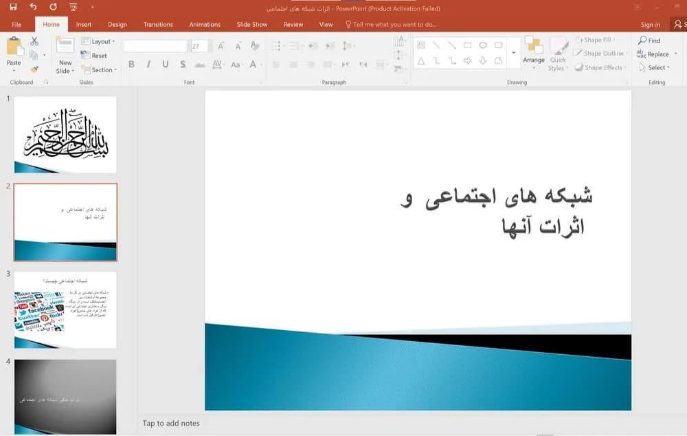687x436 pixels.
Task: Toggle Justify paragraph alignment
Action: [x=328, y=65]
